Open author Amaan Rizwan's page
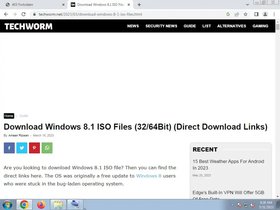 click(x=18, y=135)
